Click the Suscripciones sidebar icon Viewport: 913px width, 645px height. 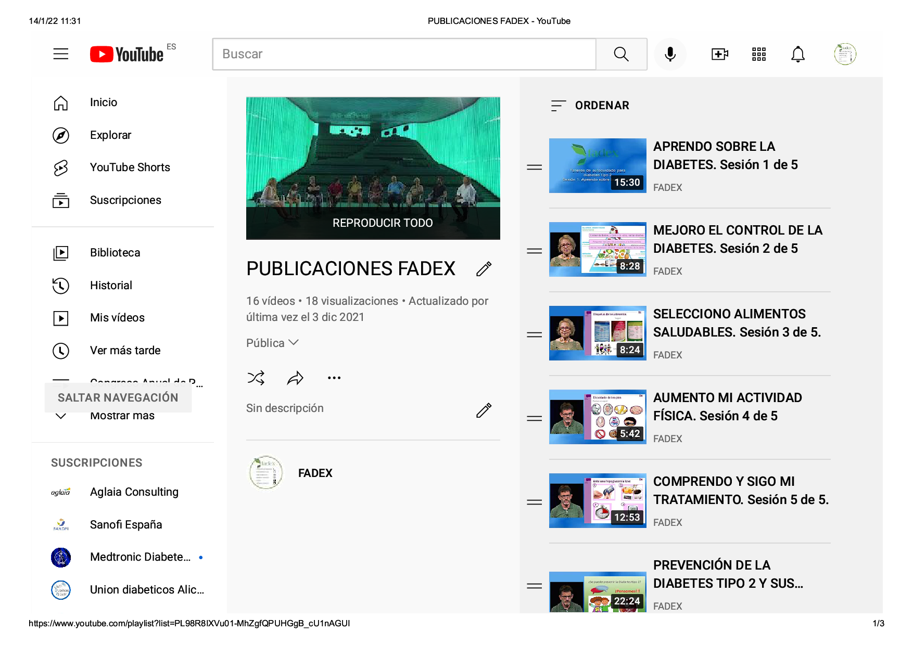tap(61, 200)
